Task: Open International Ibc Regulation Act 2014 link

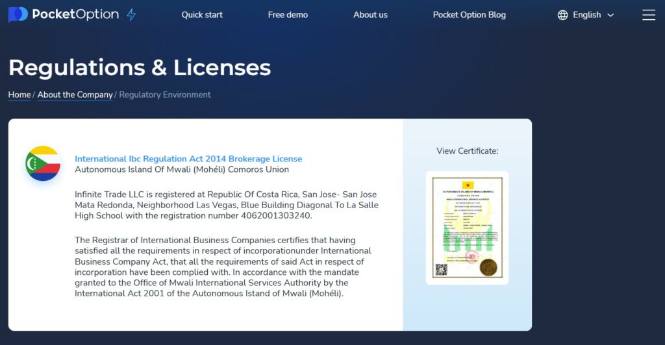Action: pyautogui.click(x=188, y=159)
